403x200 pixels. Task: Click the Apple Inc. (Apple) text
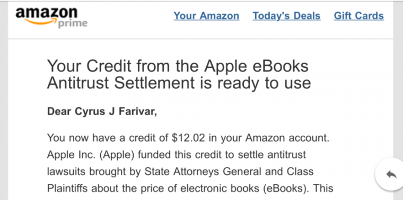point(92,155)
